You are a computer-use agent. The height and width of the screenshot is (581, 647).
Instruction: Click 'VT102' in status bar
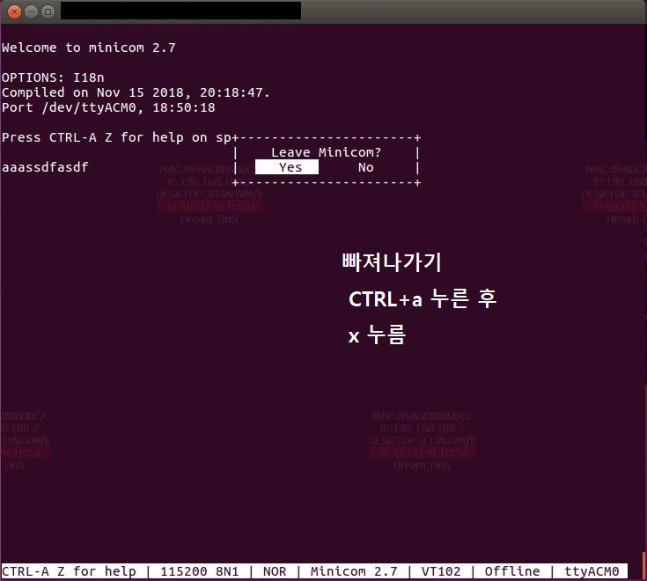[441, 571]
